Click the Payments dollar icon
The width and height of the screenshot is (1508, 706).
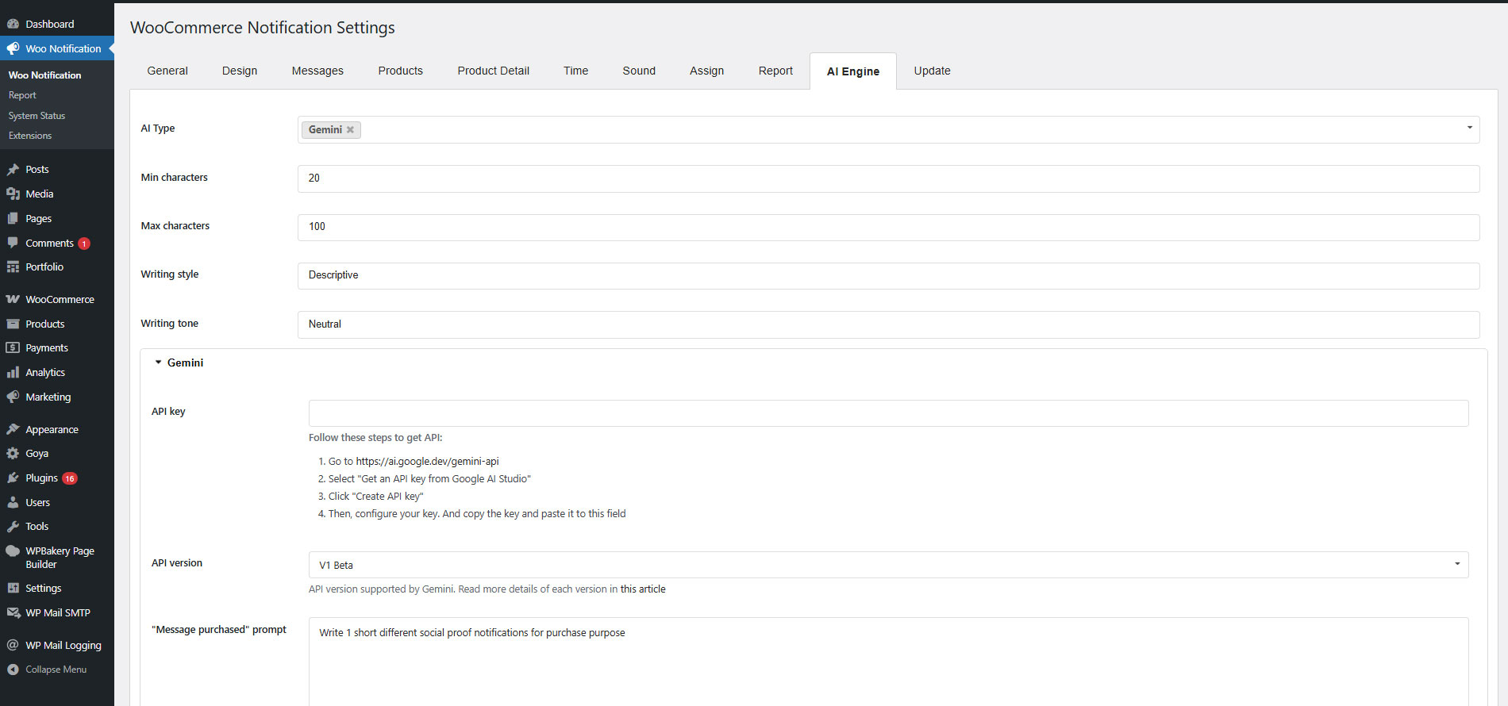13,347
